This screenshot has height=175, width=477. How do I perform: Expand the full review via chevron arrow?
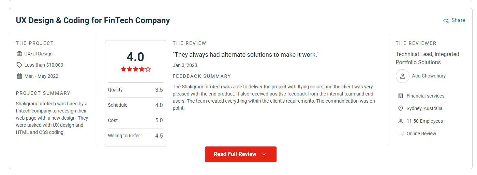click(264, 154)
